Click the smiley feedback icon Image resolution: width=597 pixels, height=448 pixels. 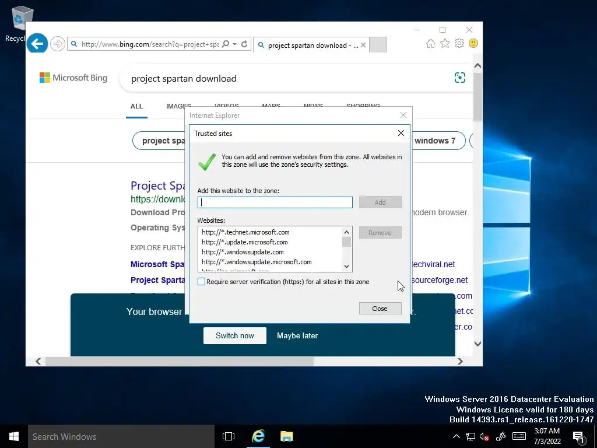click(x=473, y=43)
